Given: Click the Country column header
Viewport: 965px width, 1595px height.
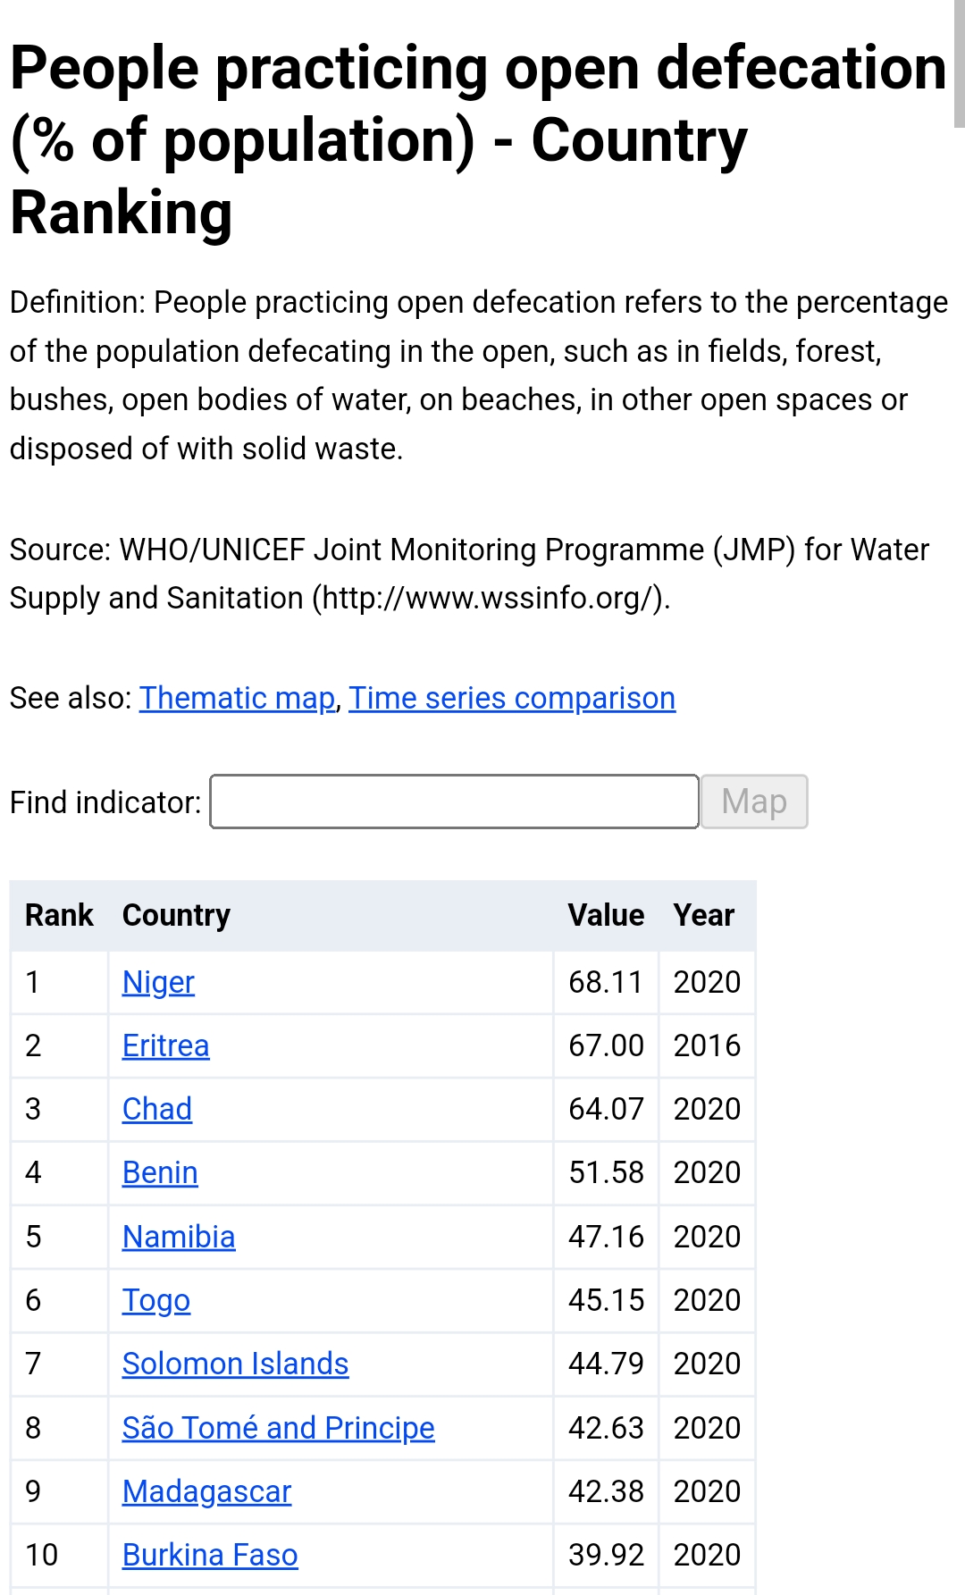Looking at the screenshot, I should point(176,915).
